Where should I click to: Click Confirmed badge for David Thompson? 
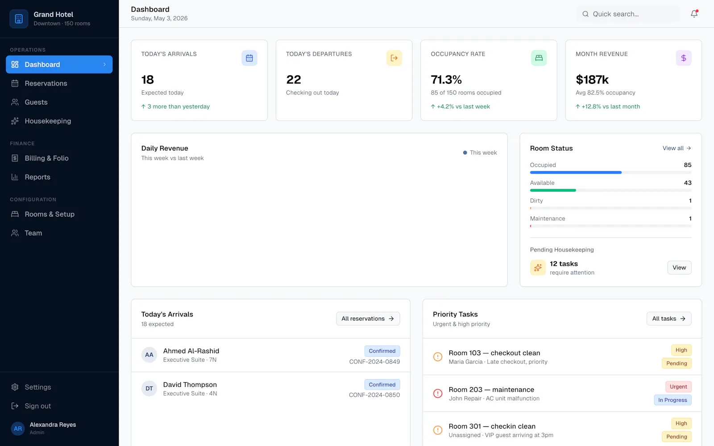[382, 384]
